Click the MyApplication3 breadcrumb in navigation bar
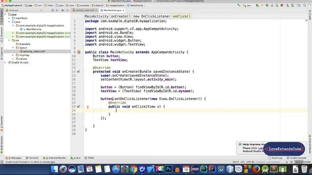 [x=12, y=5]
